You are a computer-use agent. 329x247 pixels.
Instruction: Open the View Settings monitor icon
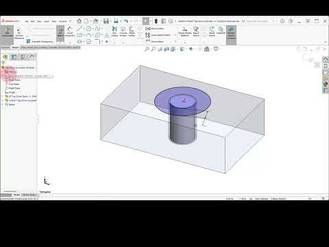tap(216, 49)
